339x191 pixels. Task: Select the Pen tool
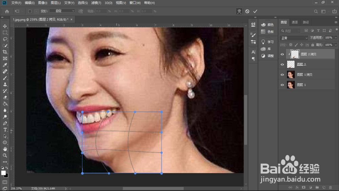coord(5,123)
